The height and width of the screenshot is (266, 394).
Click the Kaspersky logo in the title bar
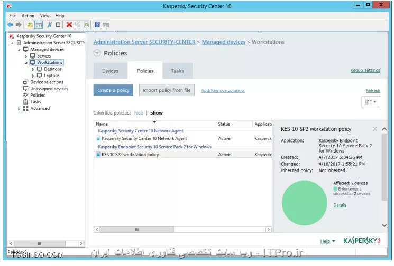pos(9,6)
